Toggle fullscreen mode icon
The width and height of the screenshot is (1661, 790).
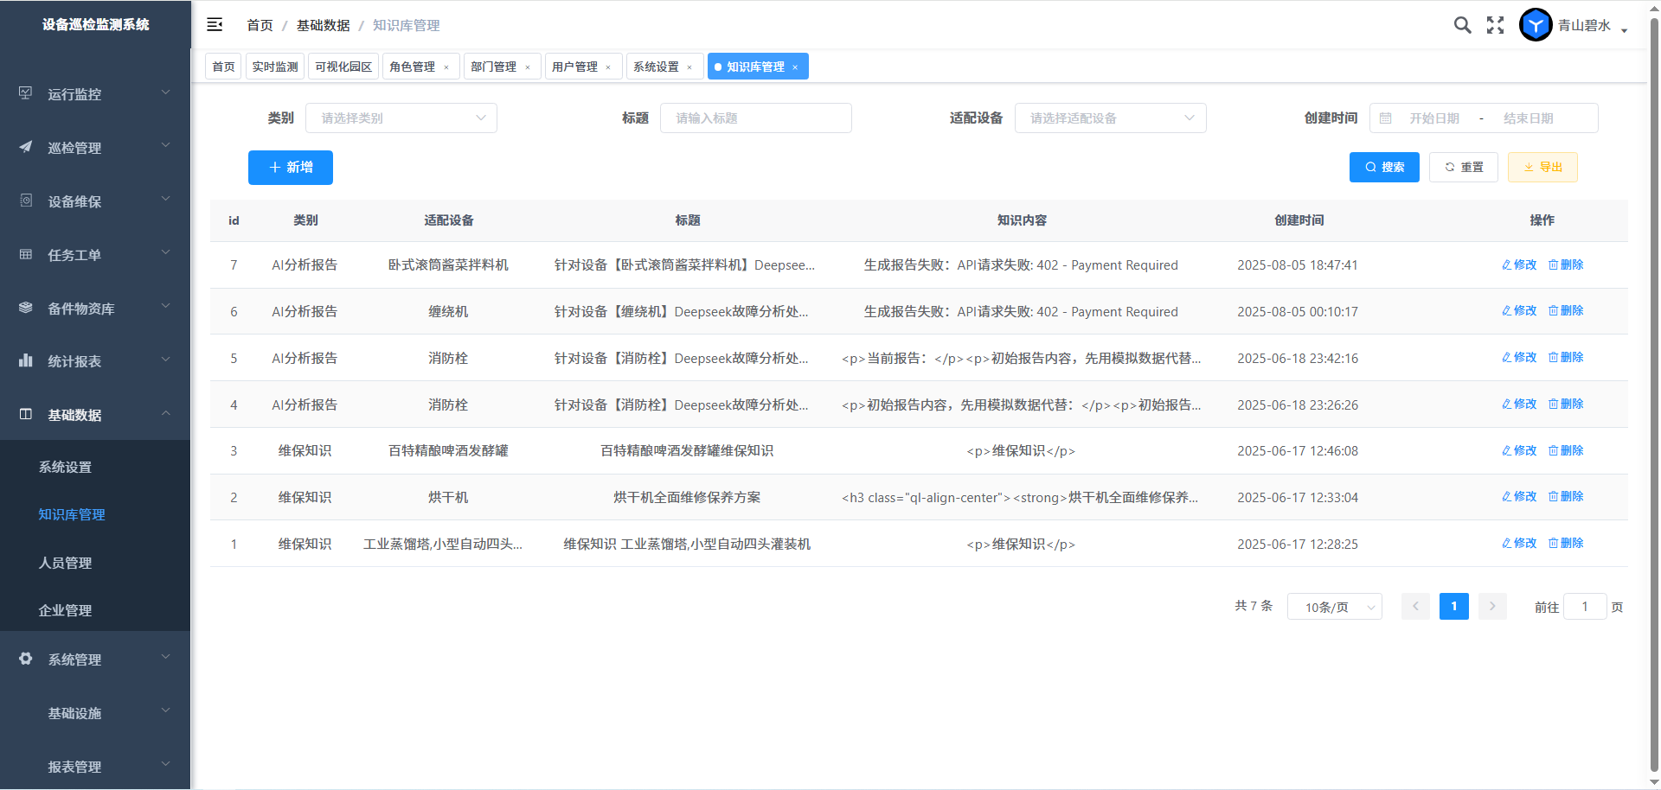(x=1495, y=25)
